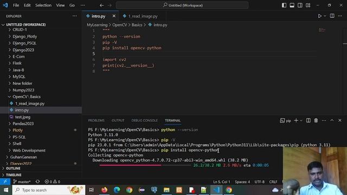Expand the Web Development folder
Viewport: 347px width, 195px height.
41,151
